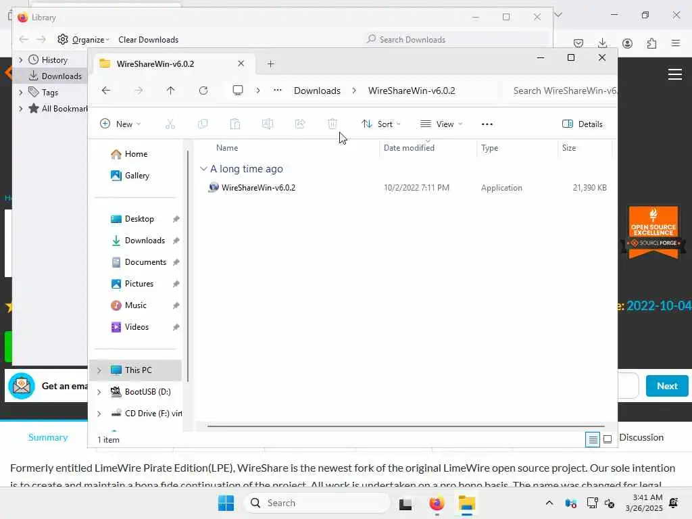Screen dimensions: 692x519
Task: Click the Delete trash icon in Explorer
Action: pos(332,124)
